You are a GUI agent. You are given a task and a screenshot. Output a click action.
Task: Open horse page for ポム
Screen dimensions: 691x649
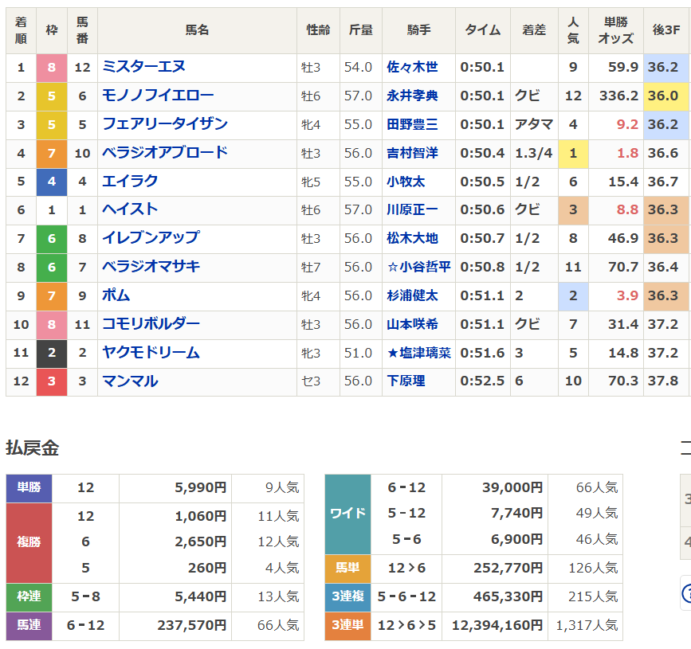(x=116, y=295)
